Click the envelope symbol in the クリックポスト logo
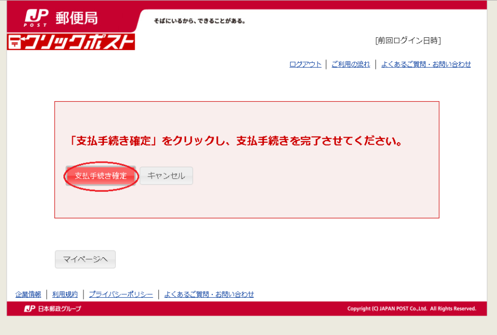Screen dimensions: 497x335 tap(16, 42)
